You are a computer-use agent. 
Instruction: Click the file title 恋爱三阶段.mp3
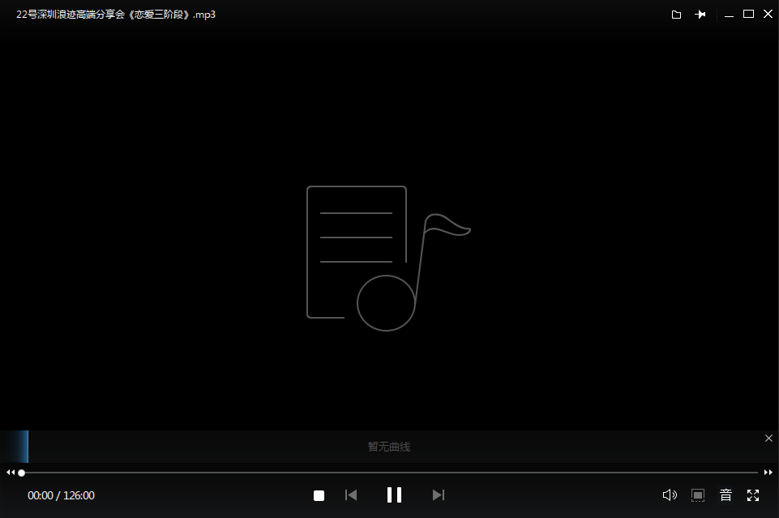pyautogui.click(x=116, y=15)
